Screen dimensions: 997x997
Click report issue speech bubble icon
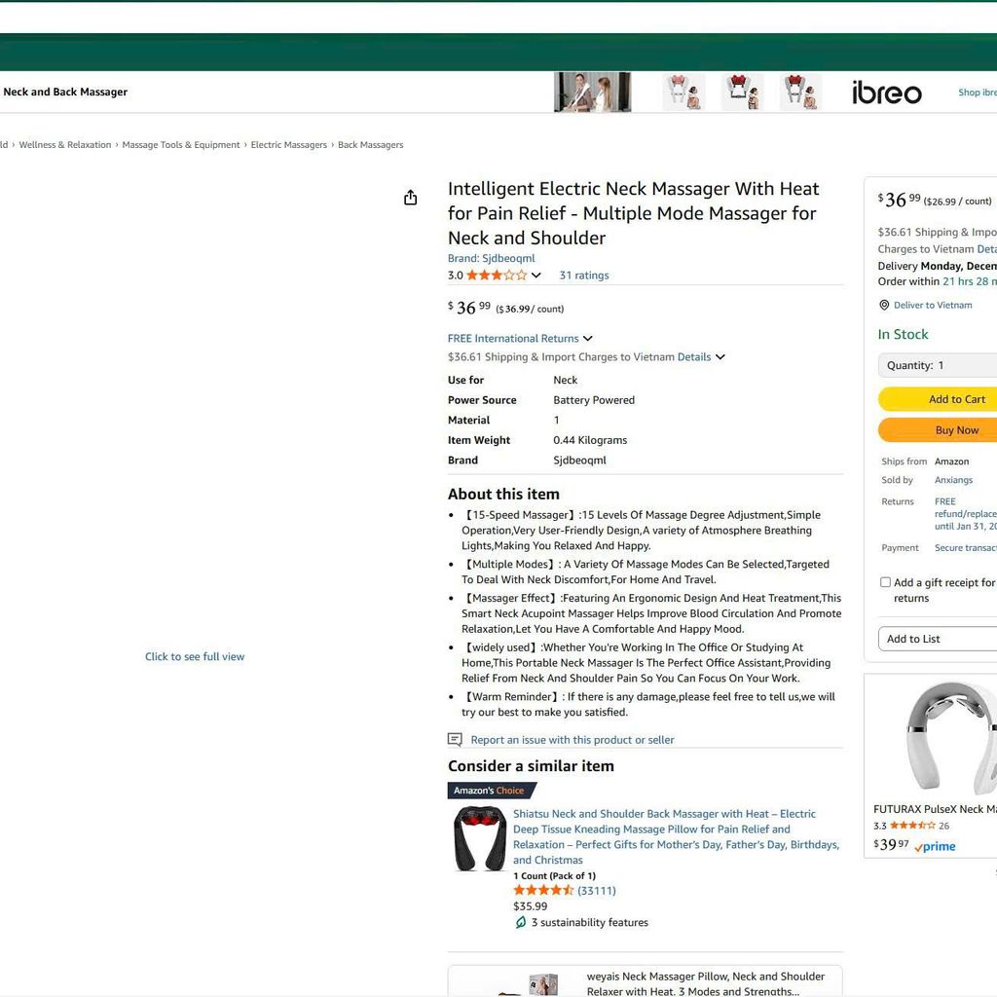[x=455, y=740]
